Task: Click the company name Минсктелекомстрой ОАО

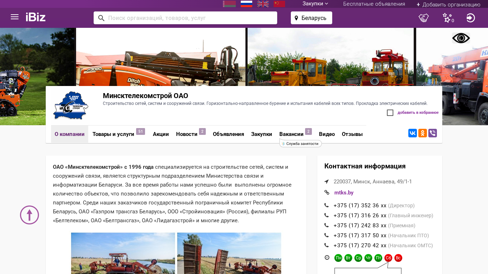Action: point(145,96)
